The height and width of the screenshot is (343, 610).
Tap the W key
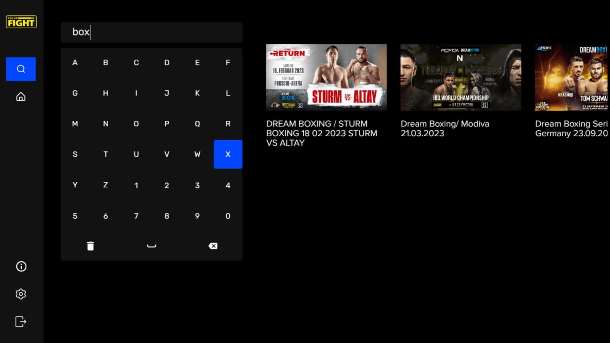197,154
